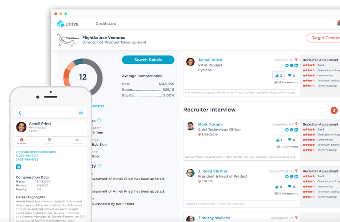Screen dimensions: 340x222
Task: Thumbs down Mark Naromi's card
Action: pyautogui.click(x=291, y=140)
